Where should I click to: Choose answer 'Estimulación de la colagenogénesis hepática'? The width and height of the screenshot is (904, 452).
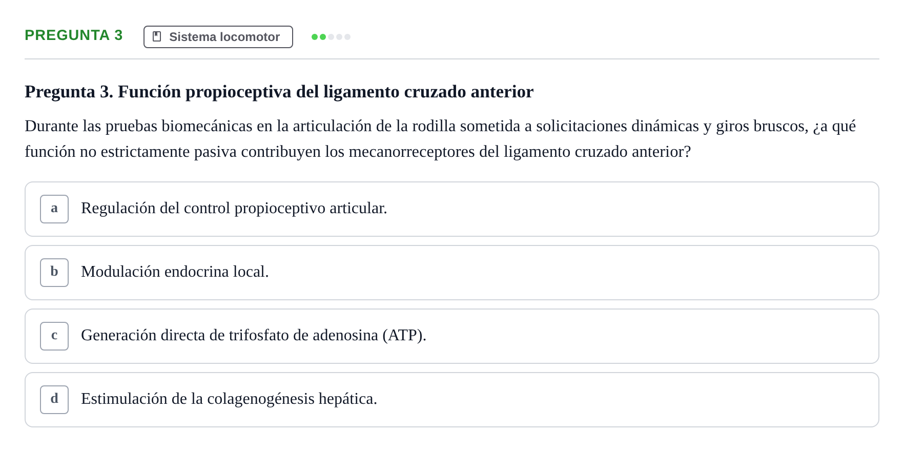tap(452, 400)
